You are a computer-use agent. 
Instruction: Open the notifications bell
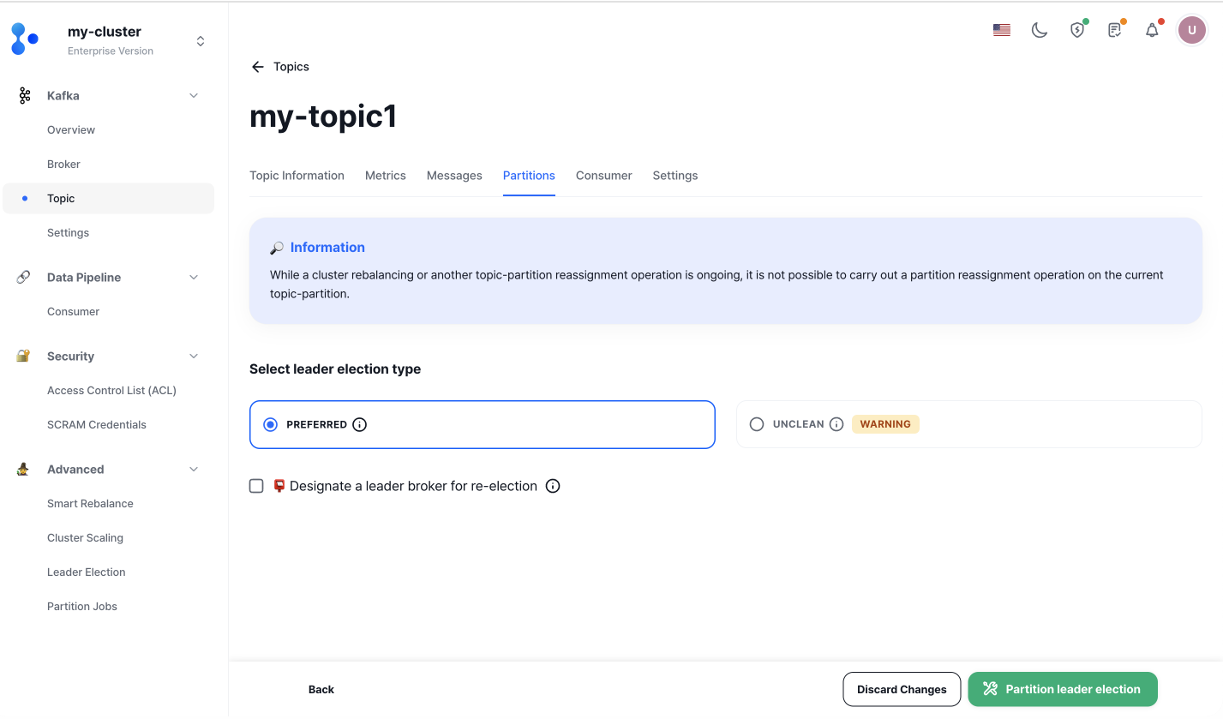click(1152, 30)
